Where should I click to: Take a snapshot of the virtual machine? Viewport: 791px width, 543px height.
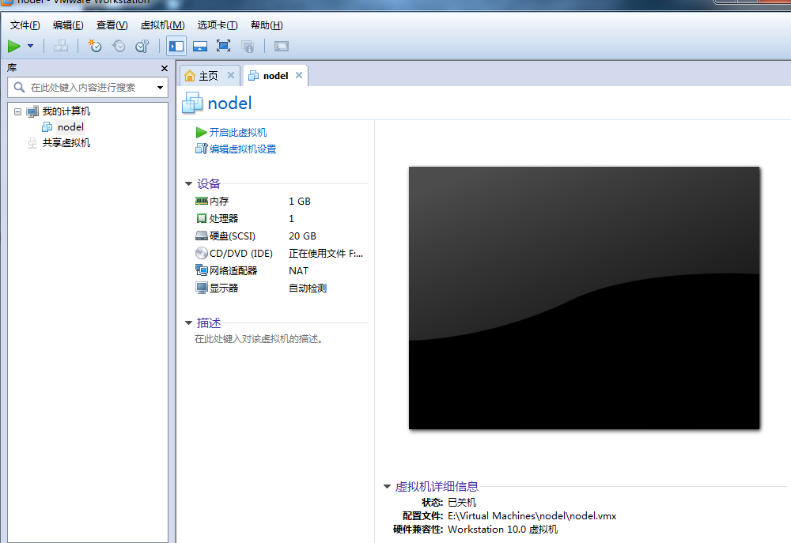(94, 47)
